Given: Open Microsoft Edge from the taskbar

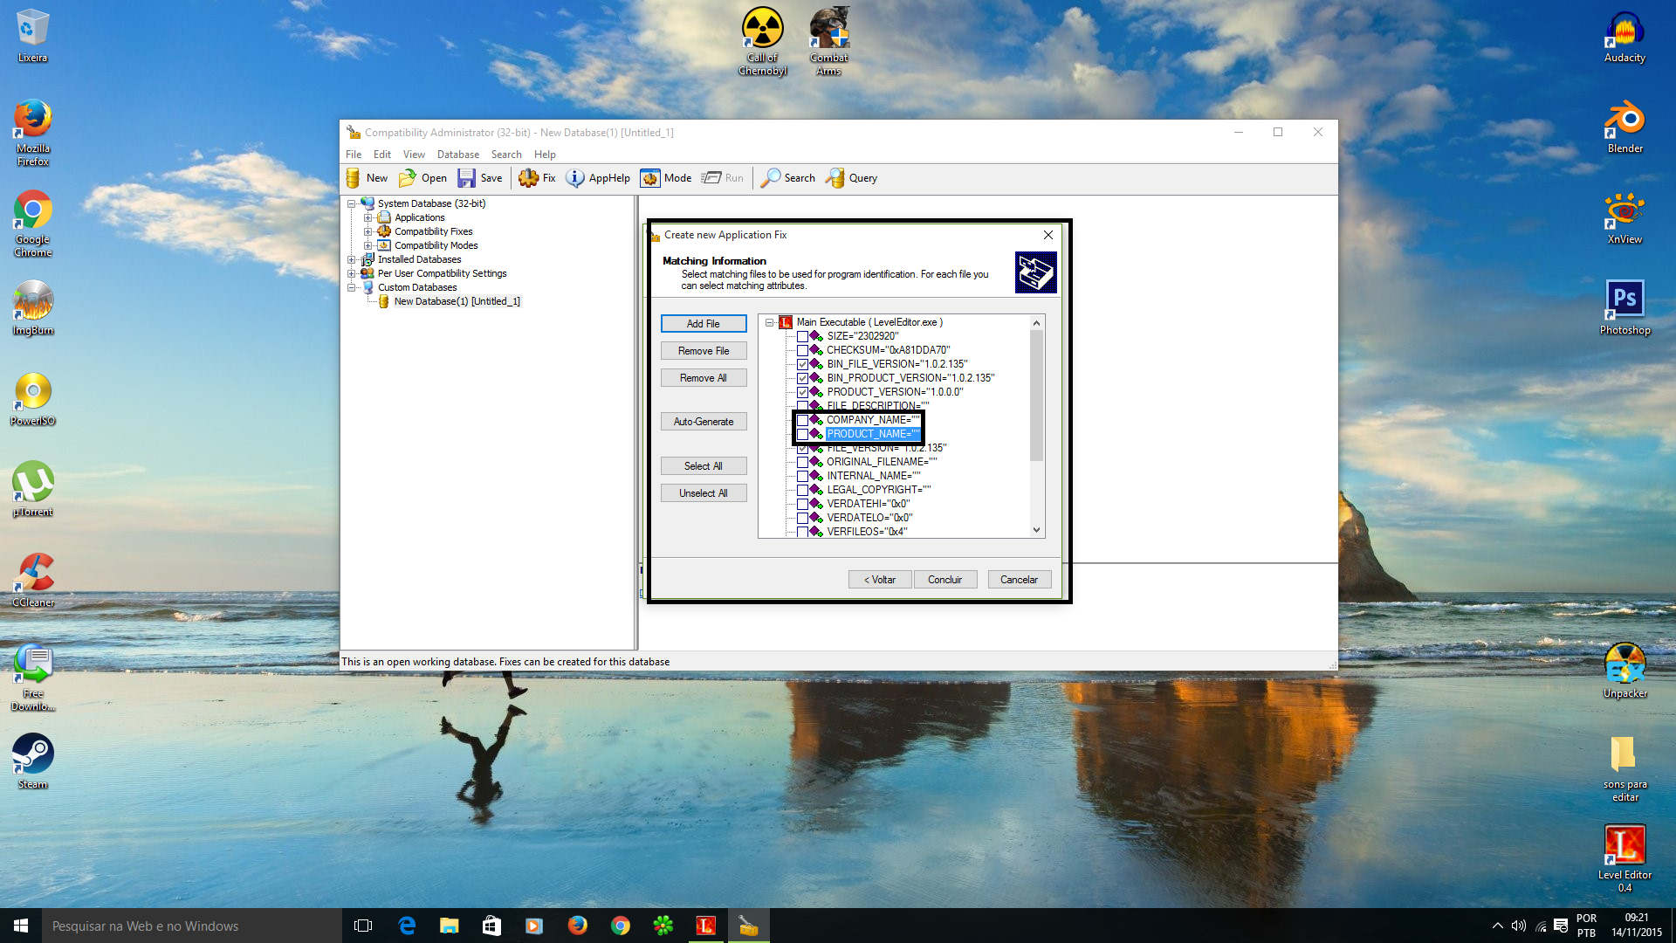Looking at the screenshot, I should [407, 926].
